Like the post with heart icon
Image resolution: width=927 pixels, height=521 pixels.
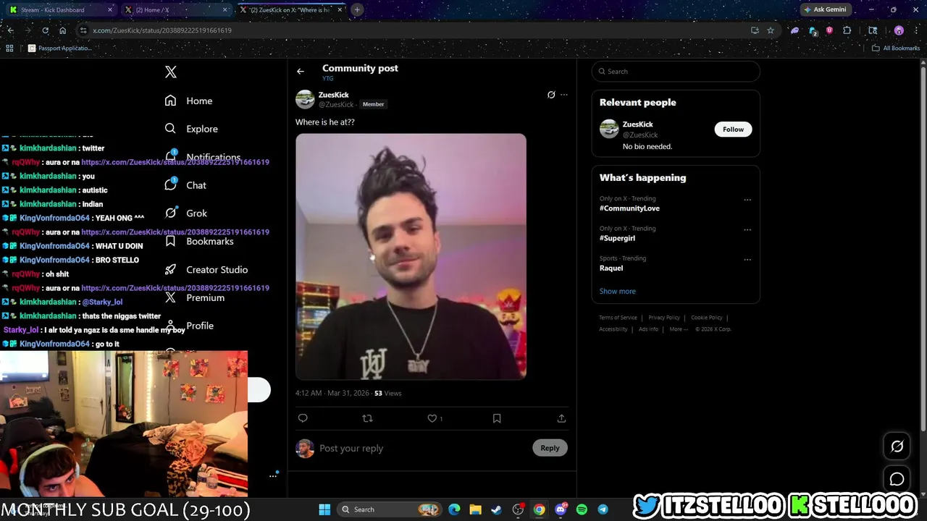point(432,418)
